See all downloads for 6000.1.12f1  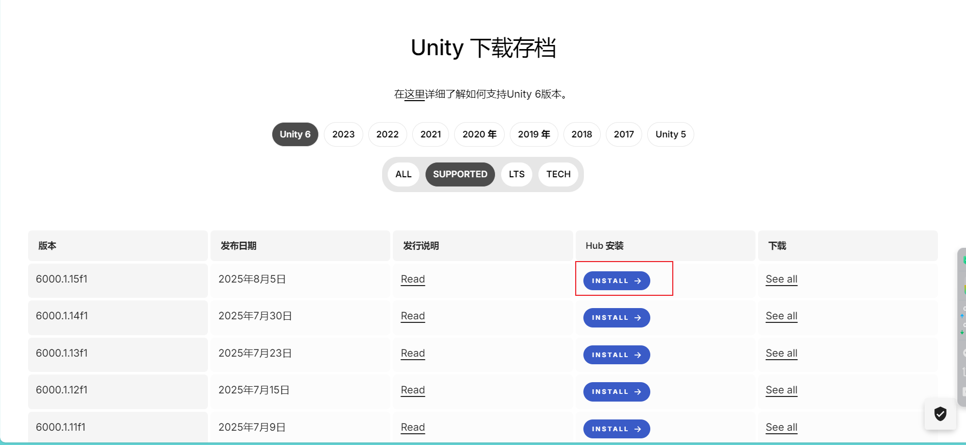tap(782, 390)
